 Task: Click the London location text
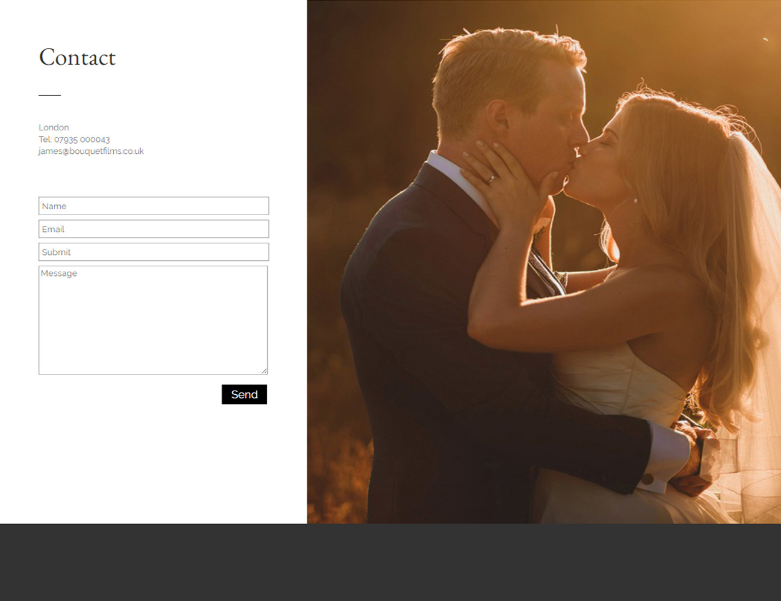coord(54,127)
